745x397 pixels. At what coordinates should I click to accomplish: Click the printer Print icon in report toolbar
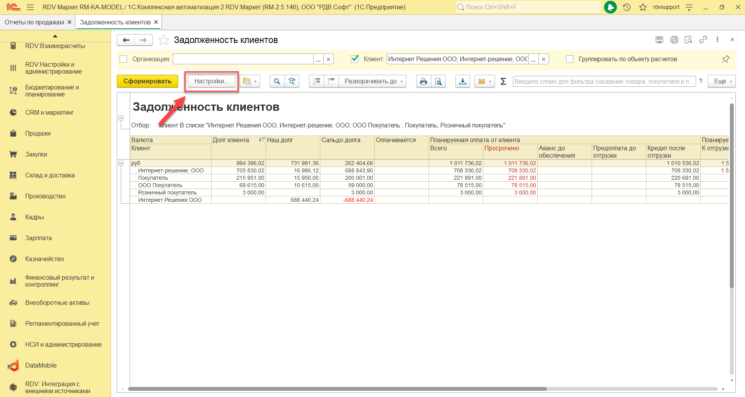(424, 81)
